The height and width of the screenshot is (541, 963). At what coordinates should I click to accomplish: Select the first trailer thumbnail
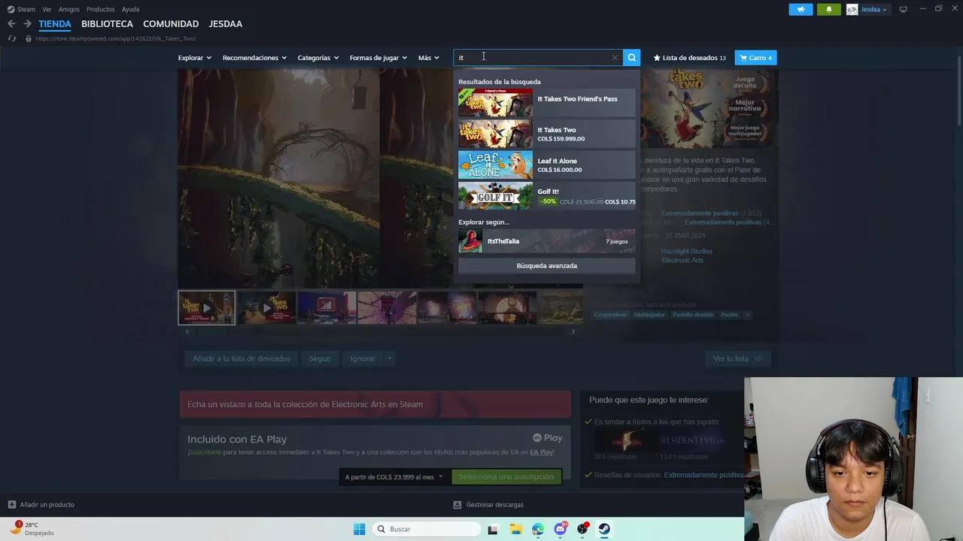[x=206, y=308]
